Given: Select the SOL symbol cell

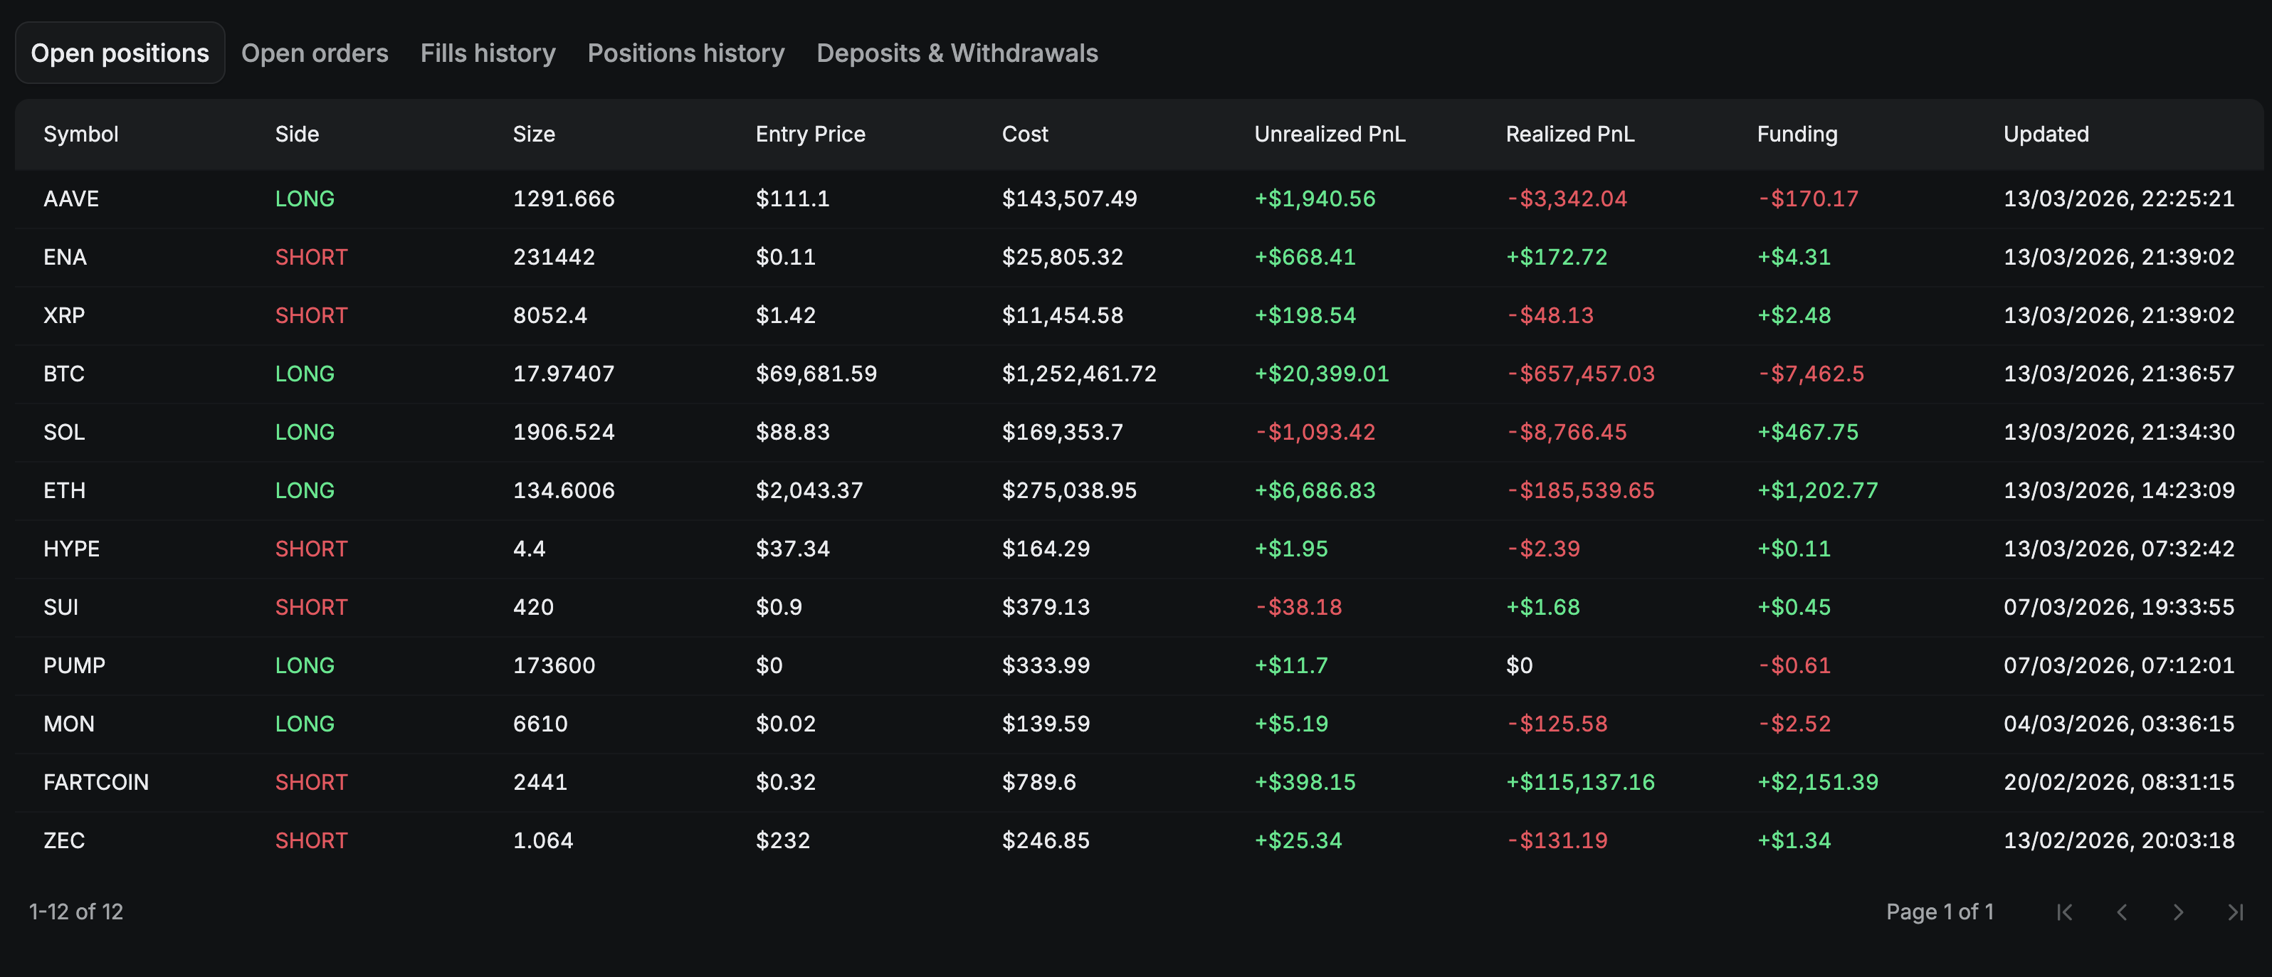Looking at the screenshot, I should tap(64, 432).
